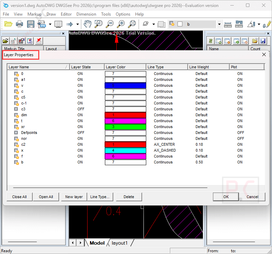Click the blue forward arrow icon
This screenshot has height=254, width=272.
69,24
